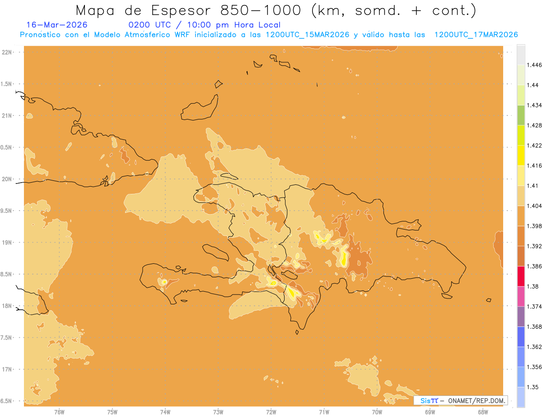Click the legend value '1.362'
The width and height of the screenshot is (542, 418).
534,347
